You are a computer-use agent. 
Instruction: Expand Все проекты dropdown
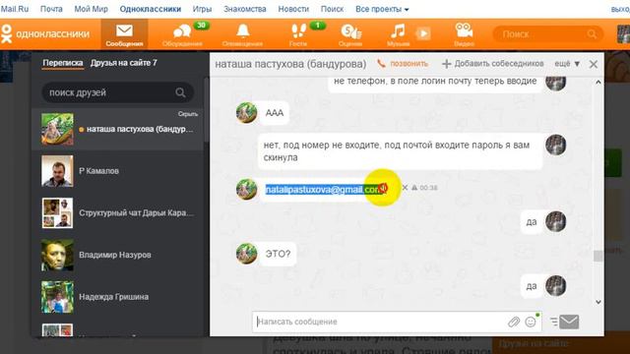(x=382, y=9)
